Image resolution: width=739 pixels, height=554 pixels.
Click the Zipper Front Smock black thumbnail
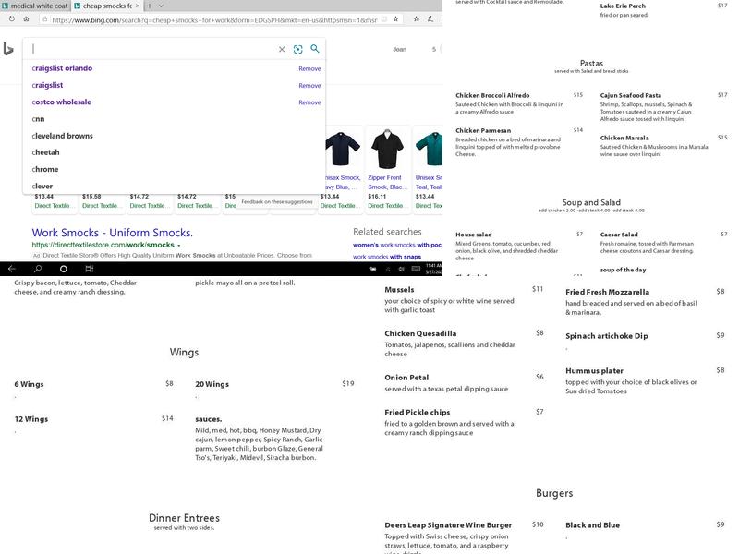pyautogui.click(x=388, y=150)
